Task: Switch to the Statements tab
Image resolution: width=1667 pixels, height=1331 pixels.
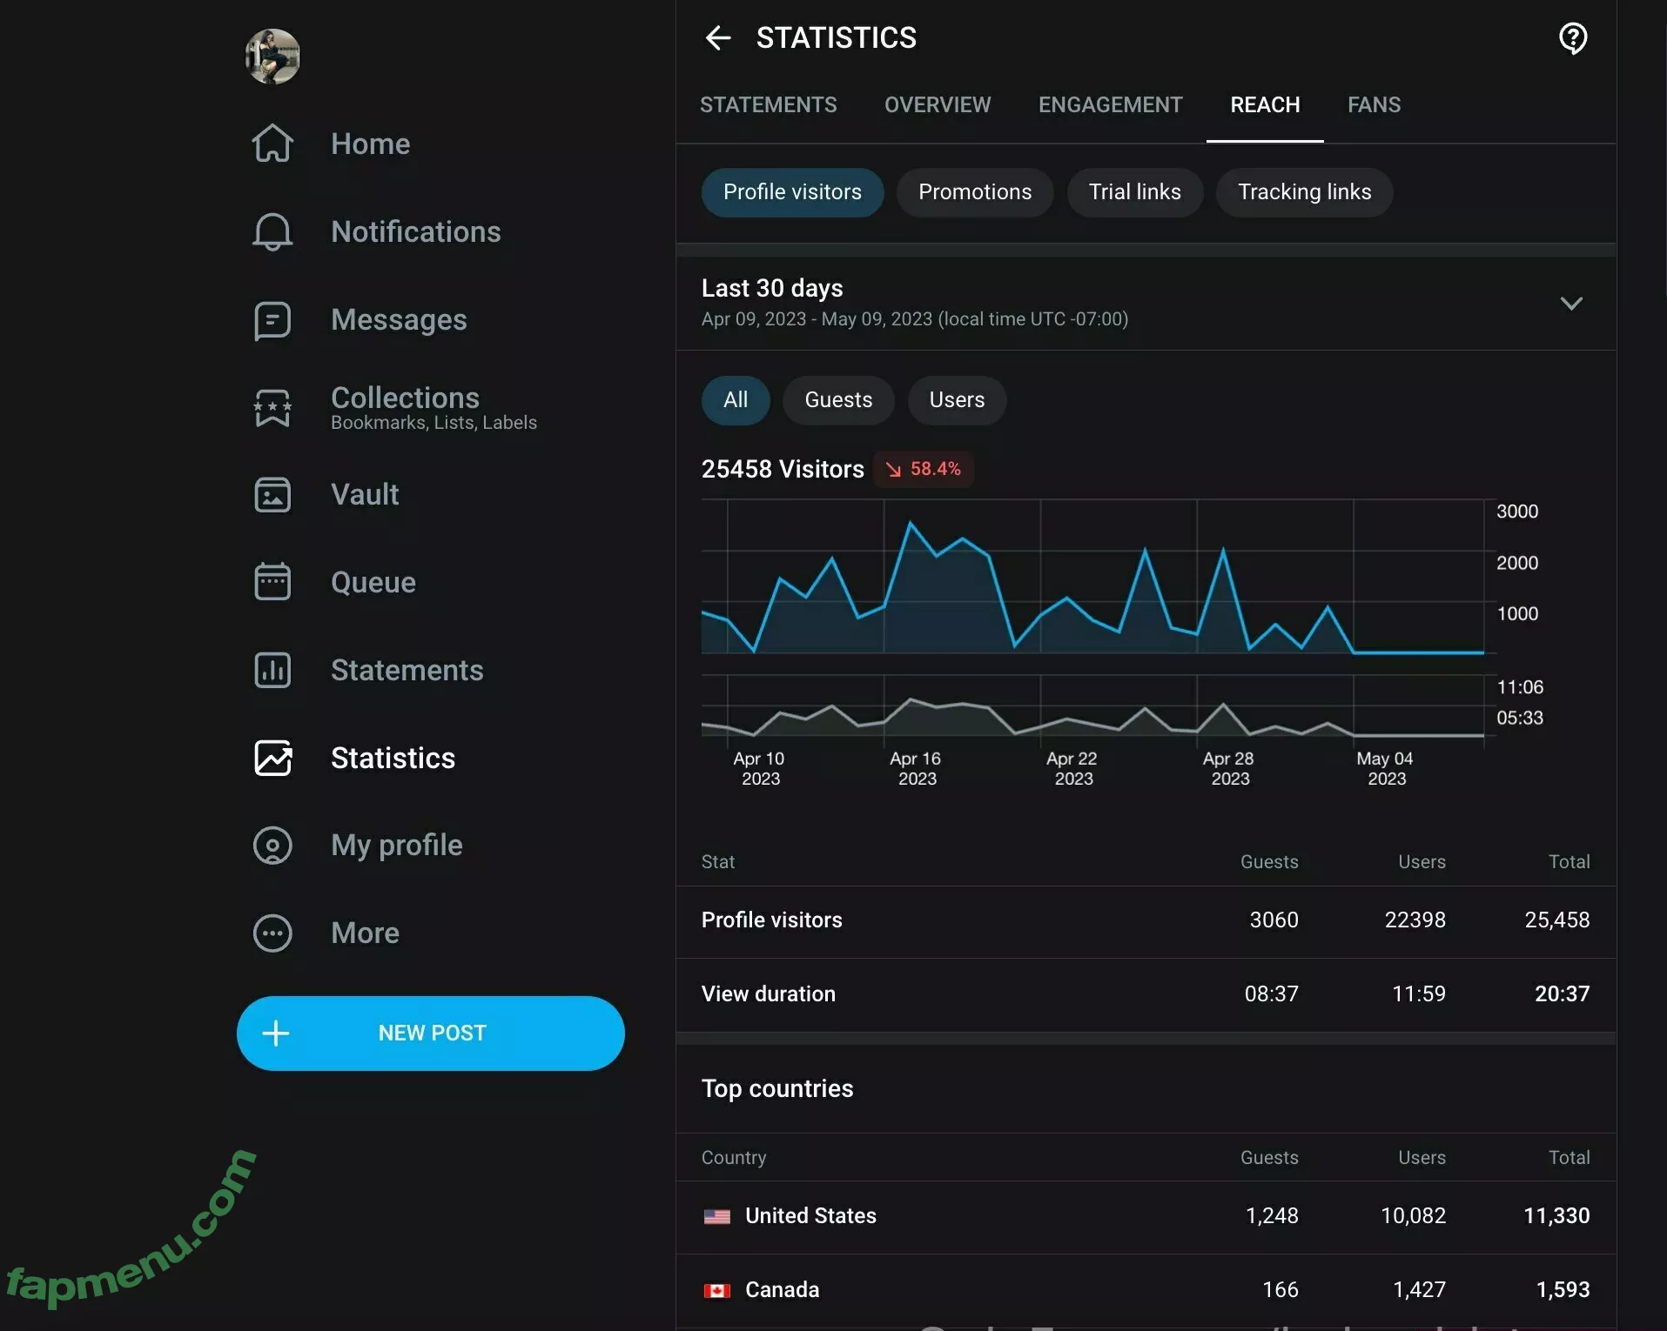Action: 769,105
